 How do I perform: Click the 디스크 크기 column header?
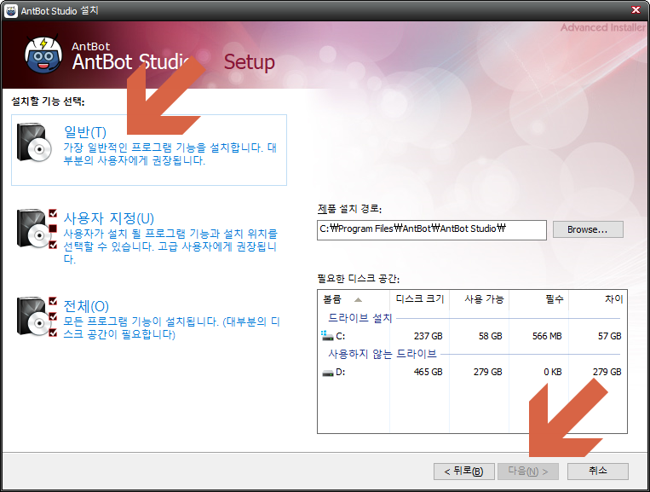[x=419, y=299]
